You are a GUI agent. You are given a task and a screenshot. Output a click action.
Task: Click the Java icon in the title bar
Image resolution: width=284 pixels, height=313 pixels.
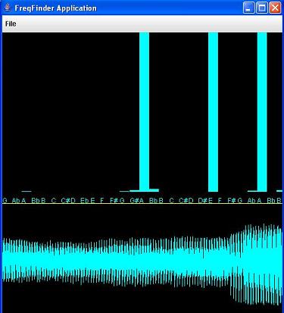click(x=8, y=8)
